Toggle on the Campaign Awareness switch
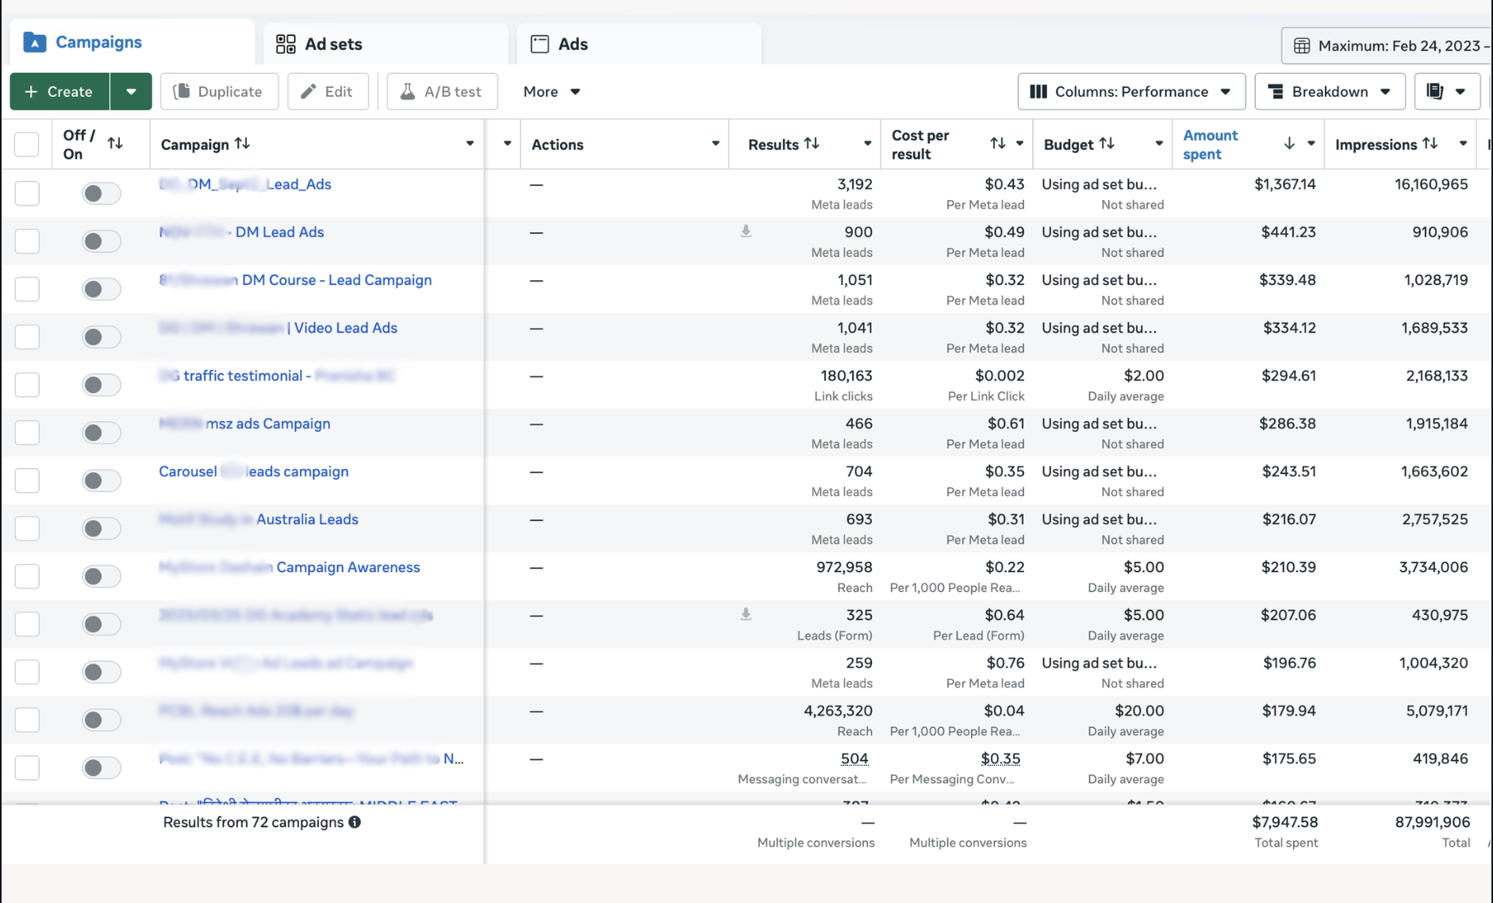 point(101,576)
